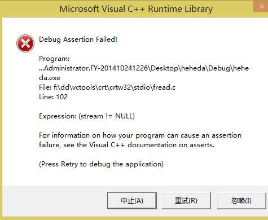
Task: Click the Program: label
Action: pos(54,59)
